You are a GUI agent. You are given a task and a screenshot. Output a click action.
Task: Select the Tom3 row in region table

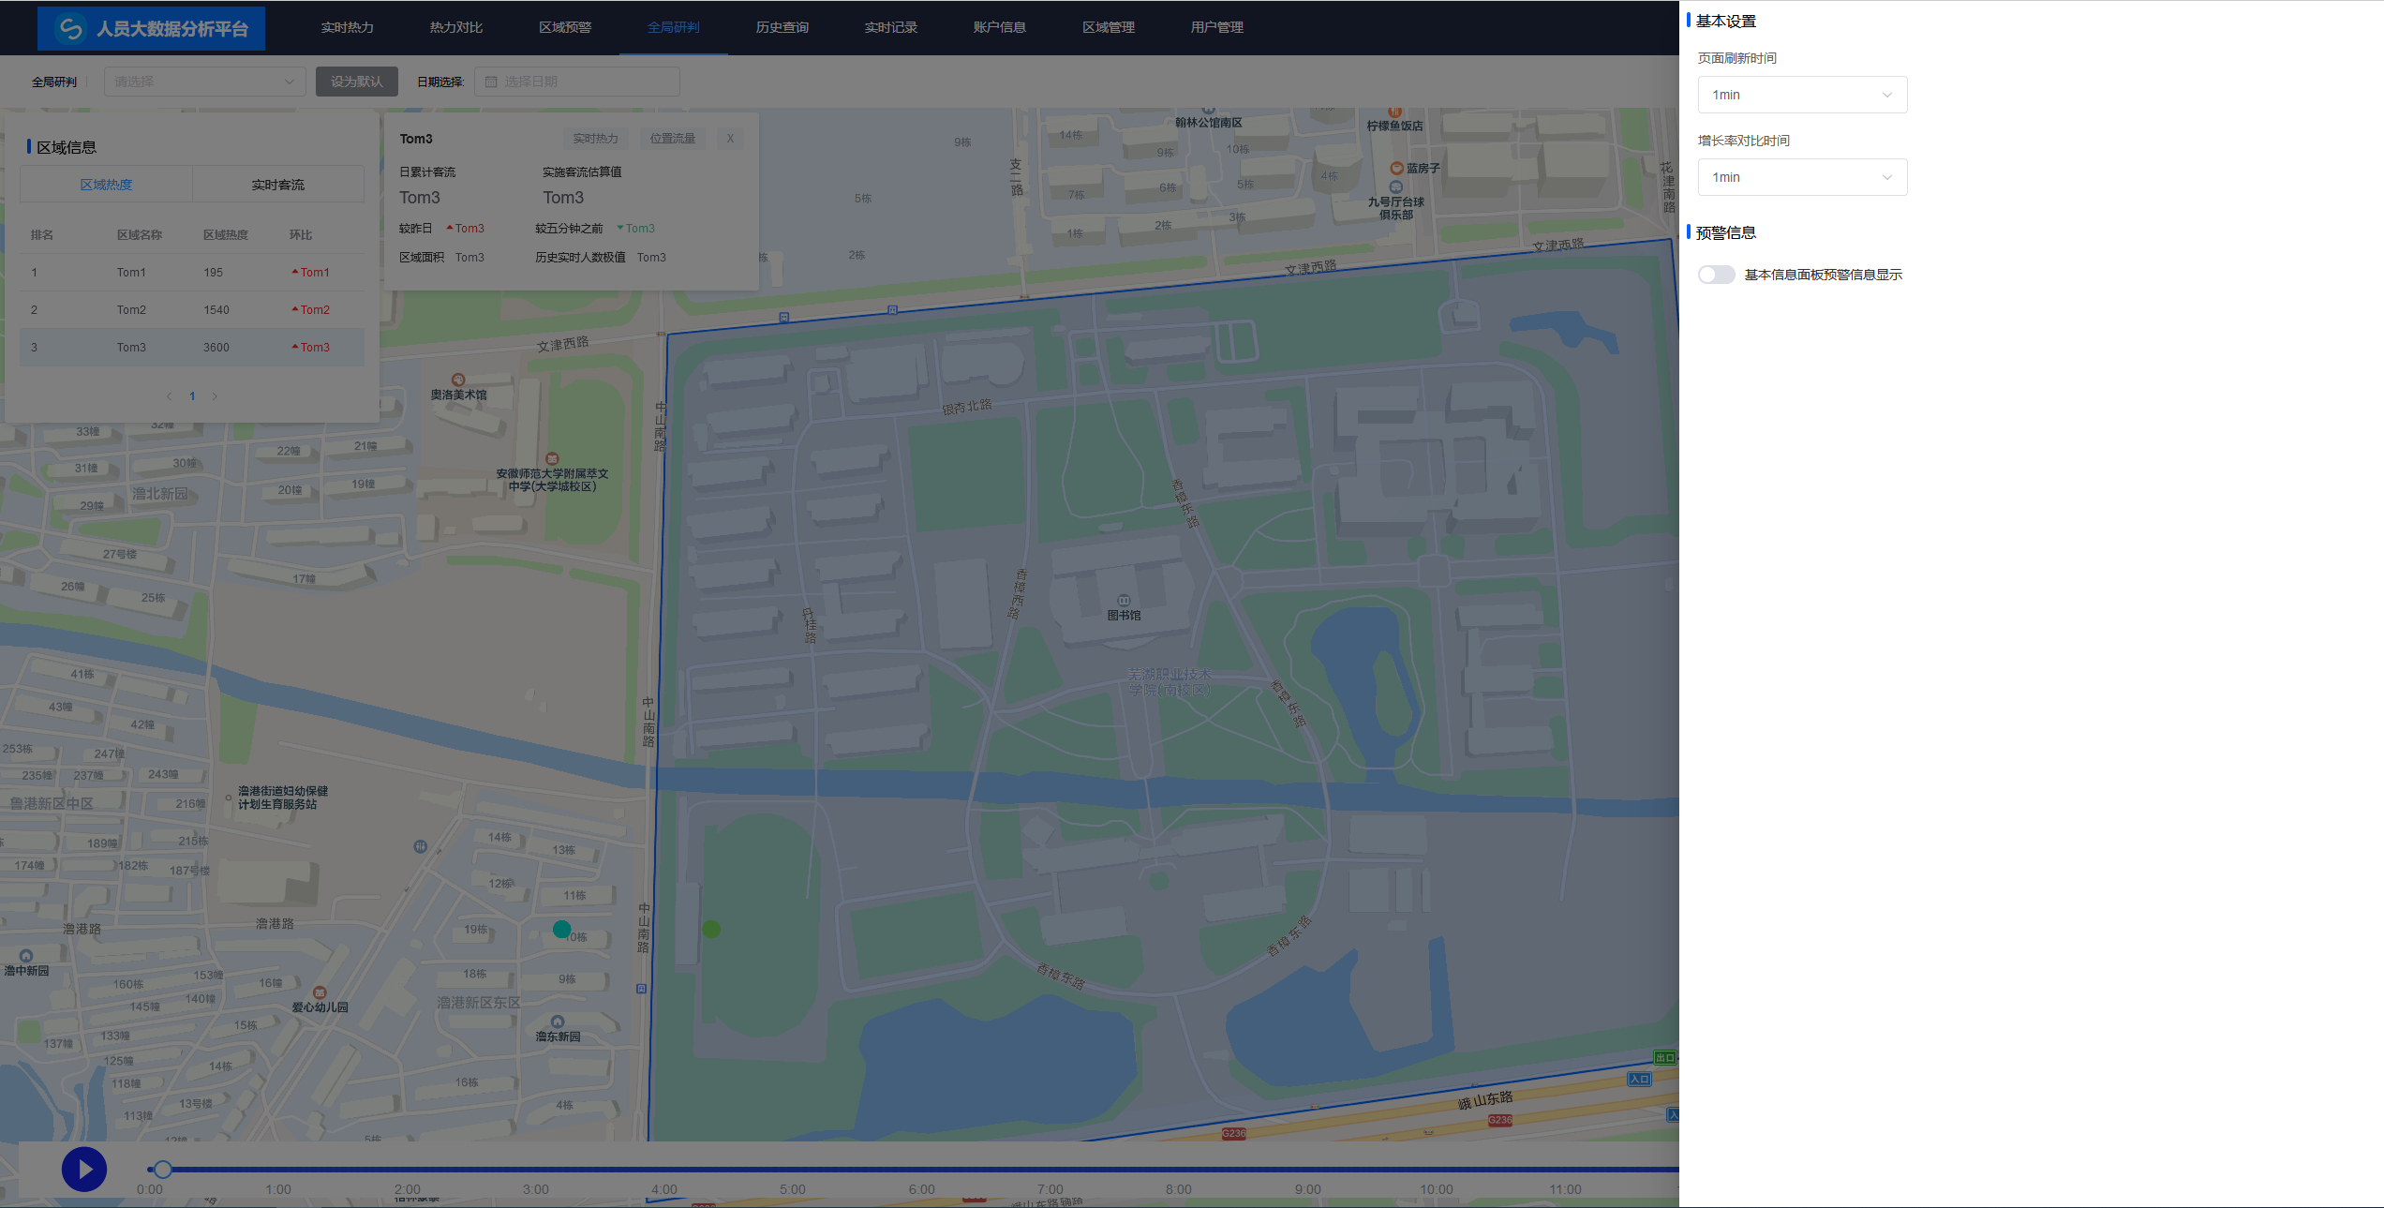click(x=192, y=348)
